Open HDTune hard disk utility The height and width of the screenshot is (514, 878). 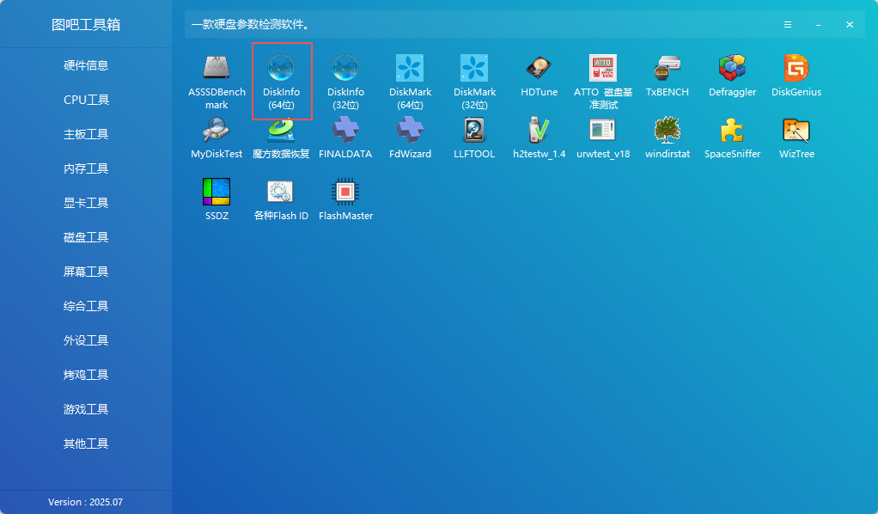(539, 76)
